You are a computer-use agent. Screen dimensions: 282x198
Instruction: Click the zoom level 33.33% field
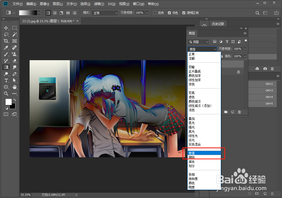[x=26, y=195]
